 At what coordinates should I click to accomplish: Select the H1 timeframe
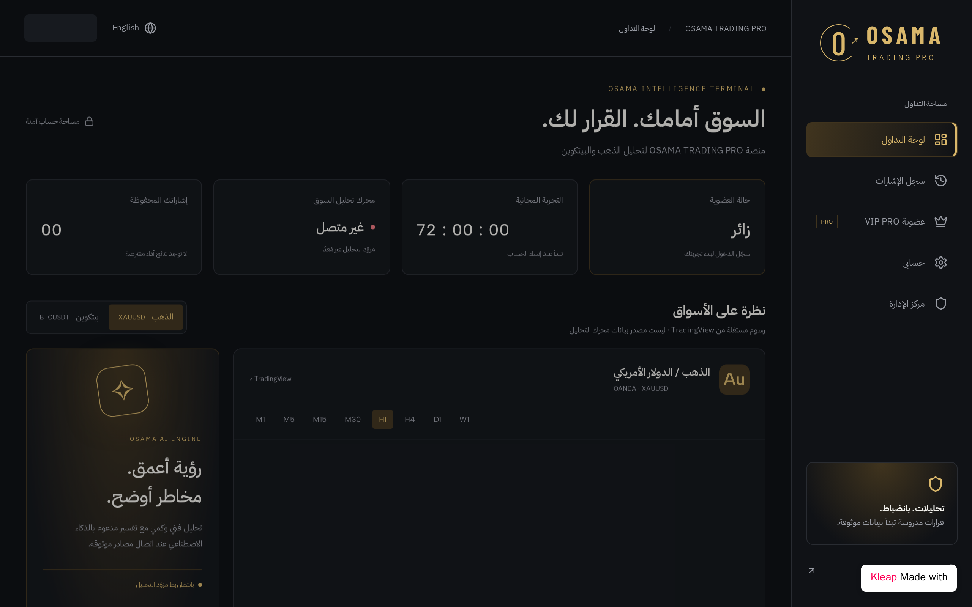[382, 420]
